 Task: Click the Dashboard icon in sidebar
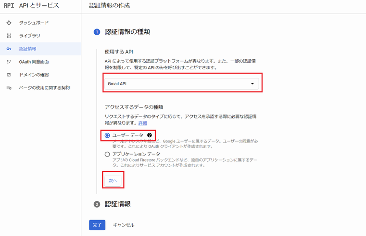pos(9,23)
